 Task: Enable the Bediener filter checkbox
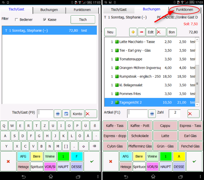click(x=16, y=20)
